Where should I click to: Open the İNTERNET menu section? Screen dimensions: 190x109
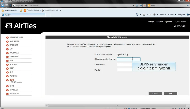point(14,45)
